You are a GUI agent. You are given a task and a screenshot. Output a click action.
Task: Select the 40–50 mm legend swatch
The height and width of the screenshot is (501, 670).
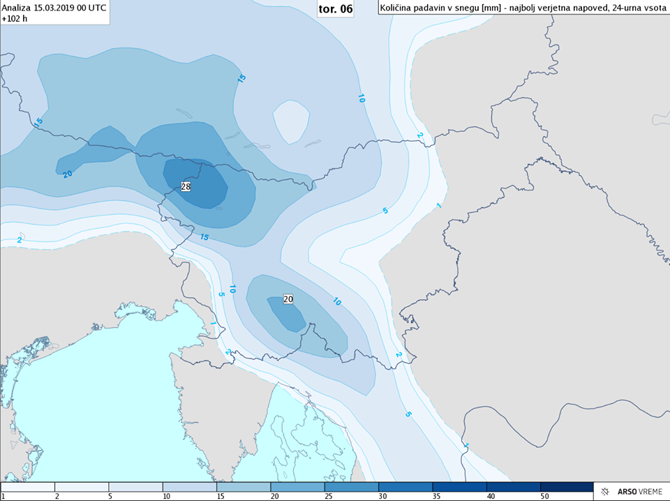coord(513,487)
